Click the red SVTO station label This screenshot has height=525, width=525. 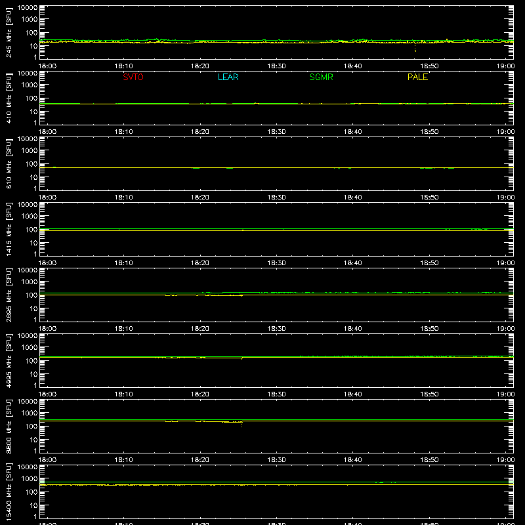(133, 77)
